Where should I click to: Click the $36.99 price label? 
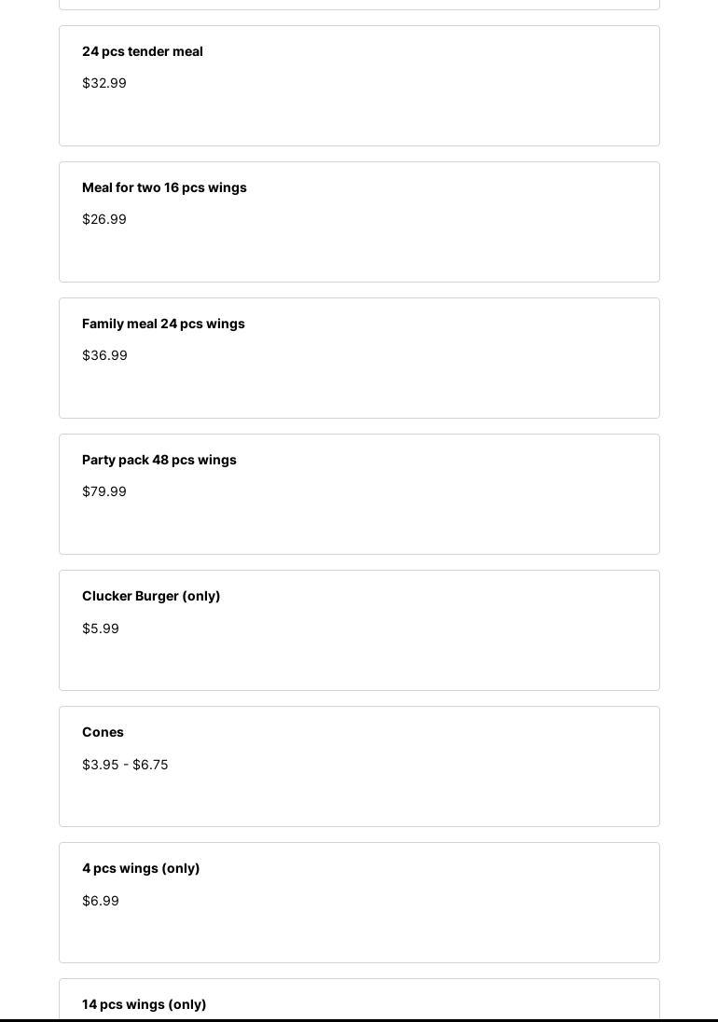[x=104, y=355]
